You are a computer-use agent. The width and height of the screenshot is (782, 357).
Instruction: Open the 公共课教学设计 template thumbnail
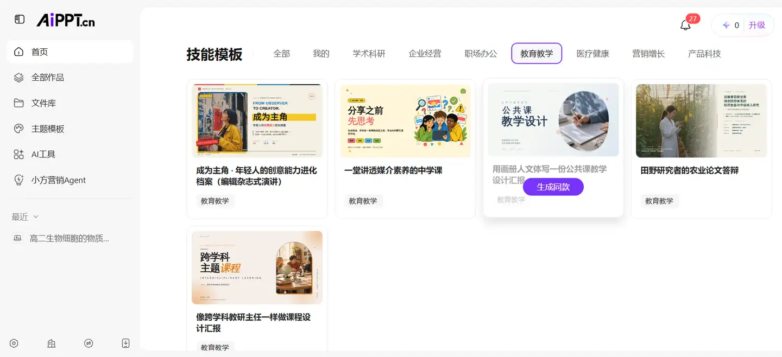coord(553,120)
